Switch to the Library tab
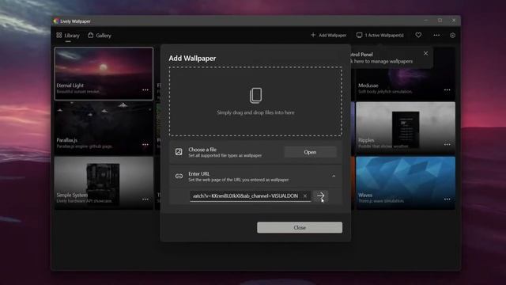The width and height of the screenshot is (506, 285). pos(68,36)
